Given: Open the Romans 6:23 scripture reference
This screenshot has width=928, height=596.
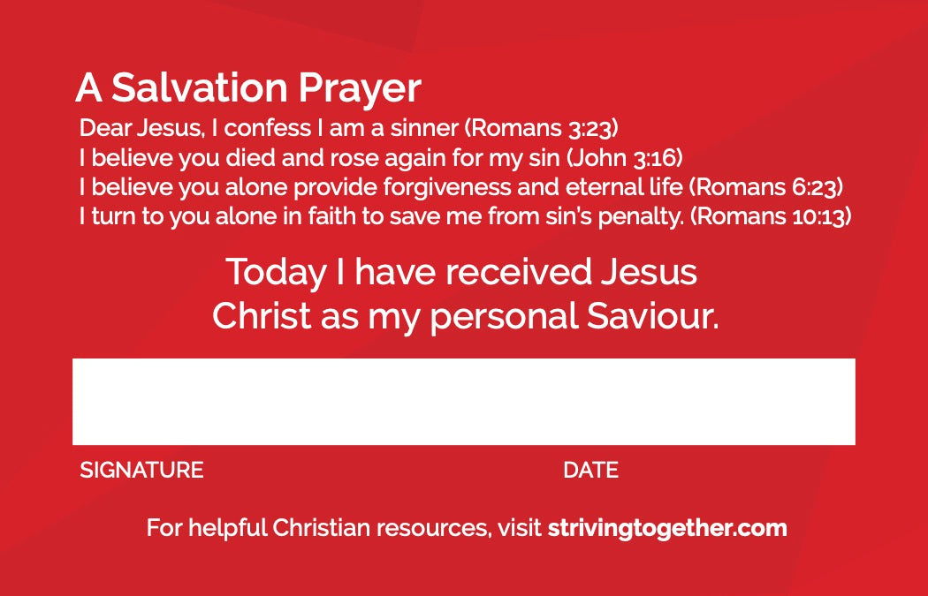Looking at the screenshot, I should (766, 187).
